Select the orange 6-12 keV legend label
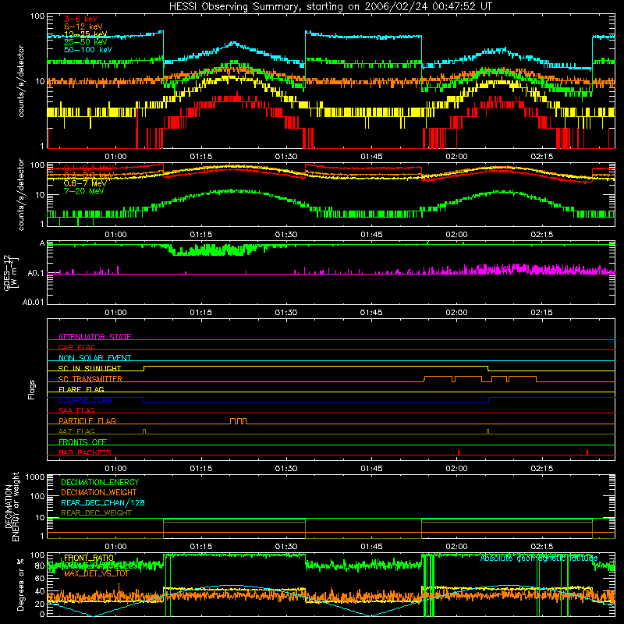The image size is (624, 624). [83, 27]
